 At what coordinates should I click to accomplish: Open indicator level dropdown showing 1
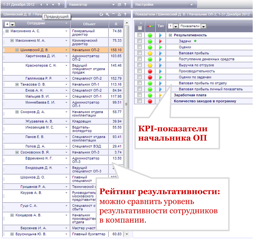coord(176,26)
